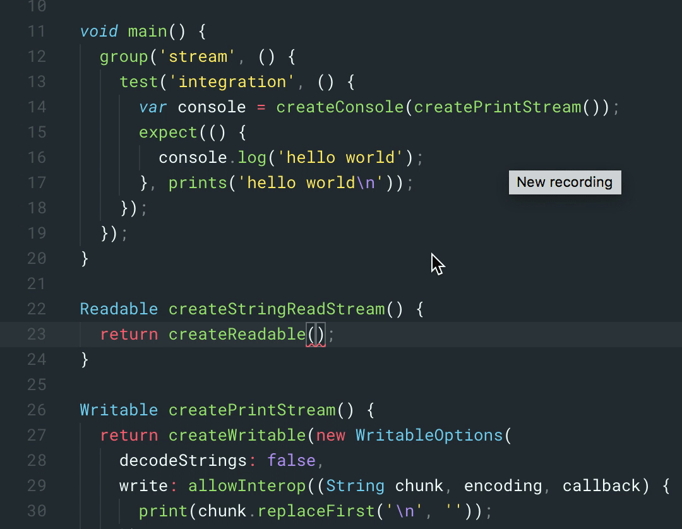Click the "console" variable on line 14

[212, 107]
